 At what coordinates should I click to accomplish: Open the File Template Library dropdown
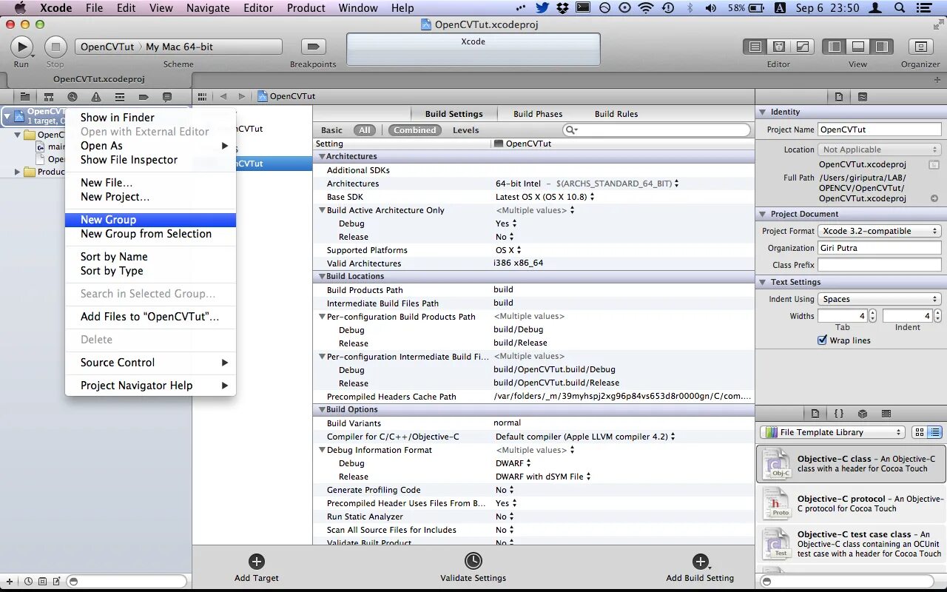coord(832,432)
